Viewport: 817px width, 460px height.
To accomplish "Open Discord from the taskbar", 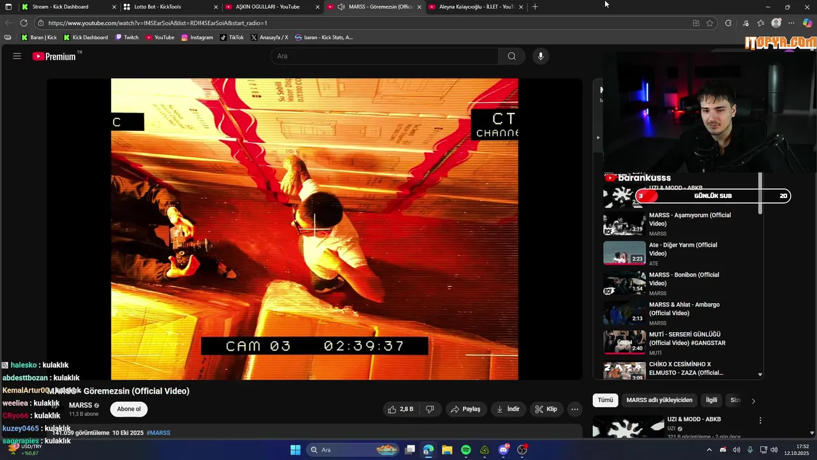I will click(504, 450).
